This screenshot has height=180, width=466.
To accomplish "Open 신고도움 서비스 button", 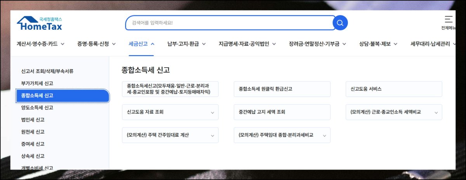I will click(x=394, y=89).
